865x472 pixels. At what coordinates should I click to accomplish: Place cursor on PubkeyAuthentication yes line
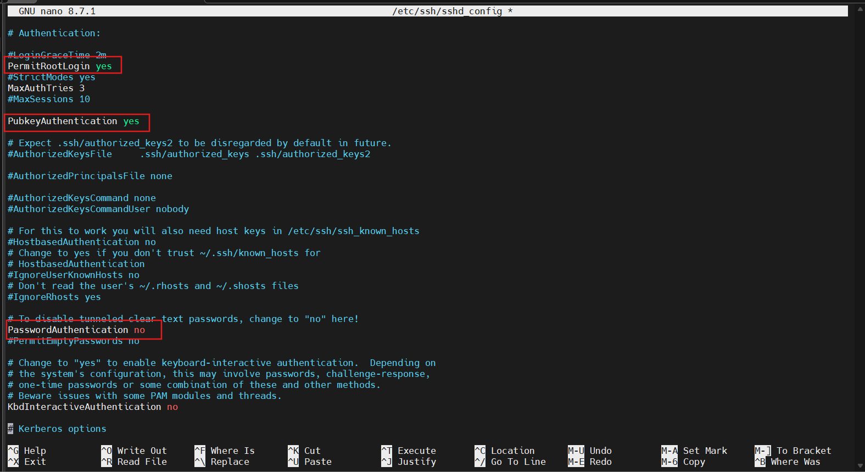[74, 121]
